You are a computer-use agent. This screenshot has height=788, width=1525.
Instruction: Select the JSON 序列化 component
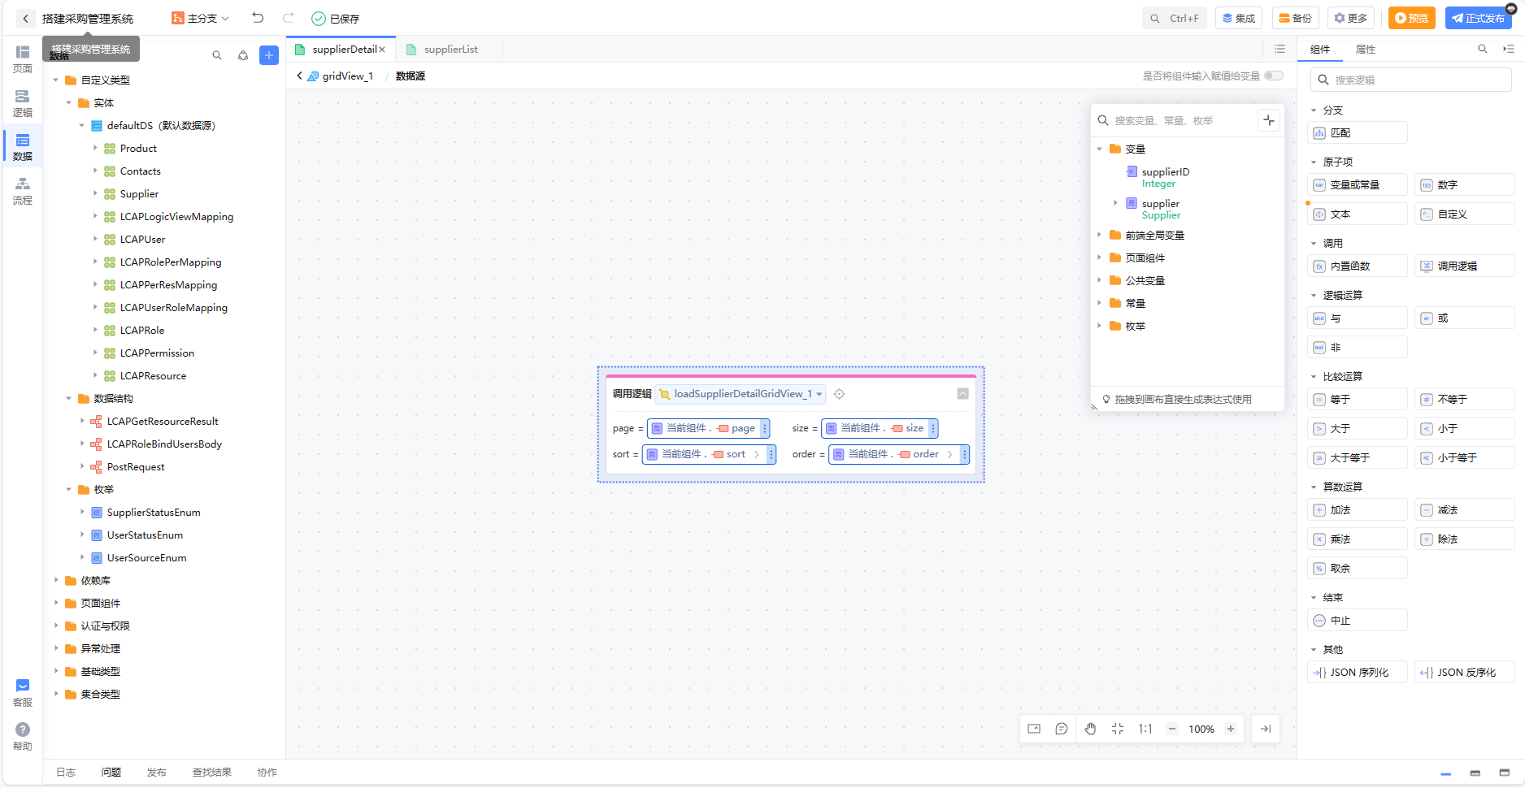point(1358,672)
